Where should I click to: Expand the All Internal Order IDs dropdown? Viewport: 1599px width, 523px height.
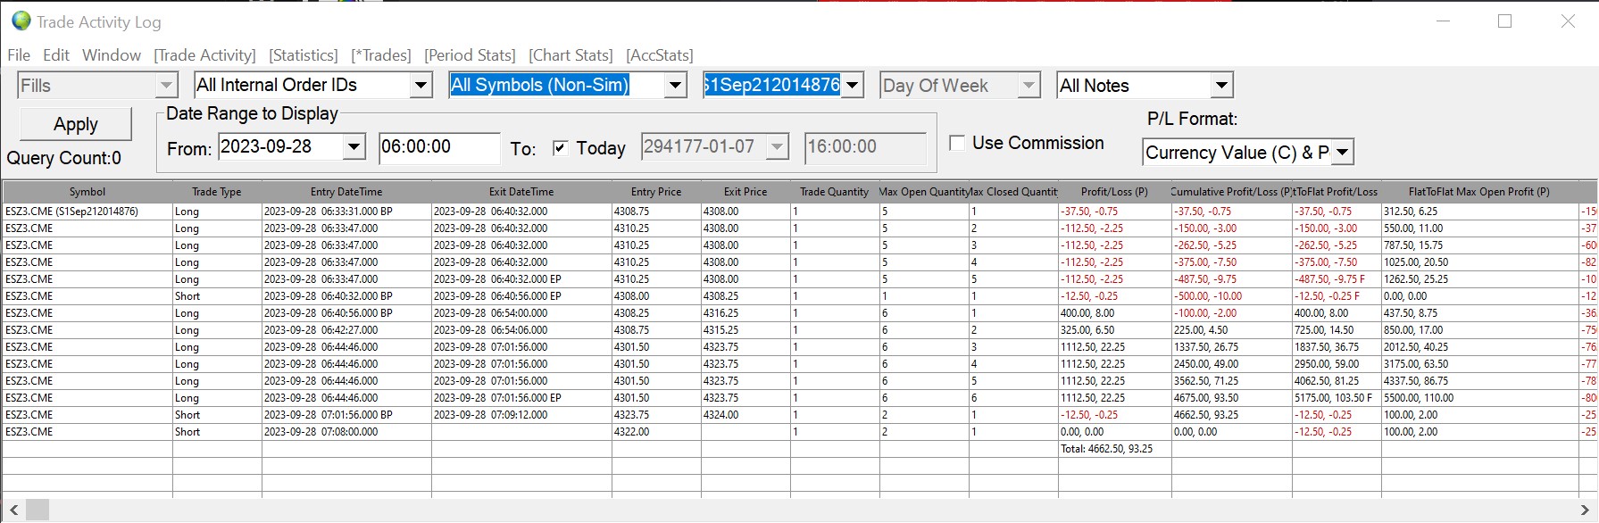421,86
